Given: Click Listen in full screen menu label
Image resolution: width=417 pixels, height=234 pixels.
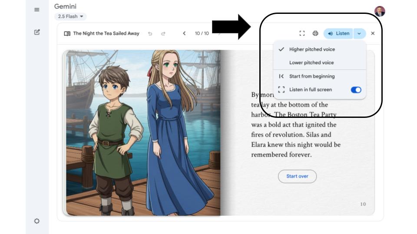Looking at the screenshot, I should coord(310,90).
